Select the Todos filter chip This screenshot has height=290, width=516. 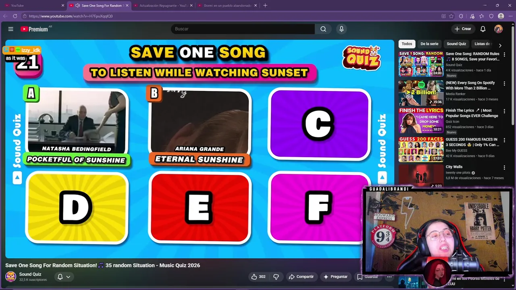pos(407,44)
